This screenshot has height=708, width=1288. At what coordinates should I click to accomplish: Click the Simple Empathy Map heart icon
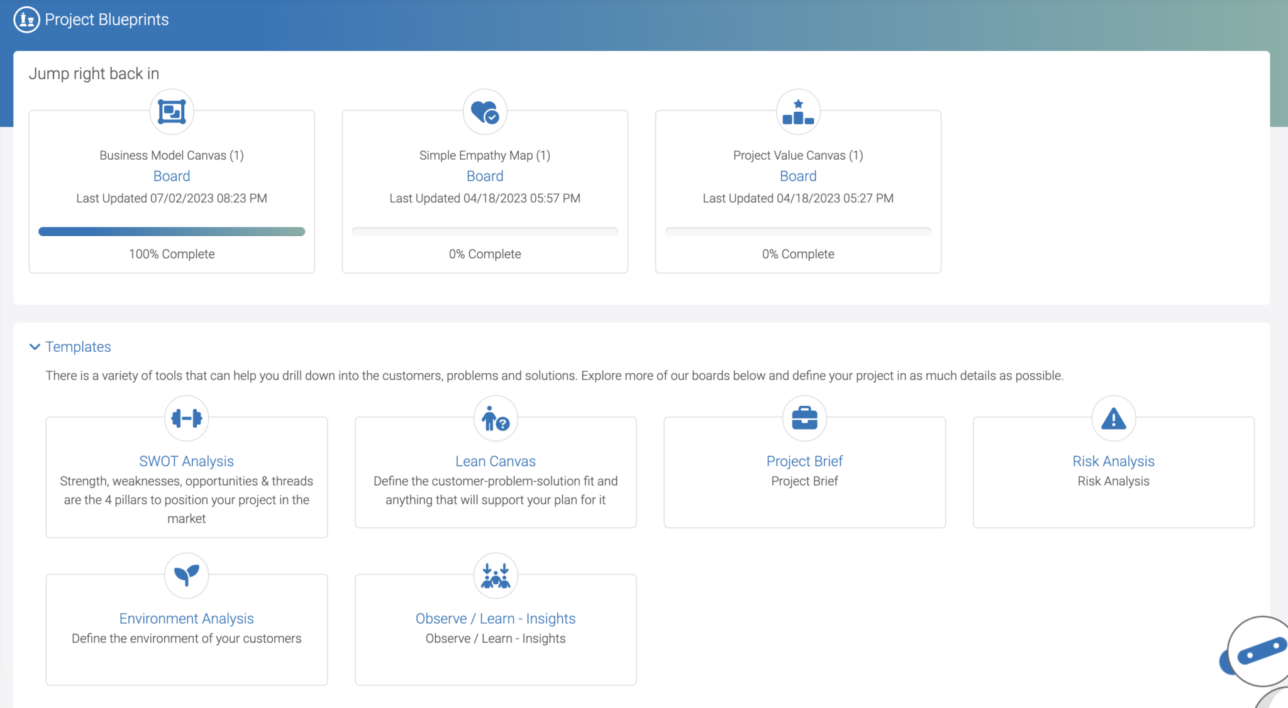point(485,112)
